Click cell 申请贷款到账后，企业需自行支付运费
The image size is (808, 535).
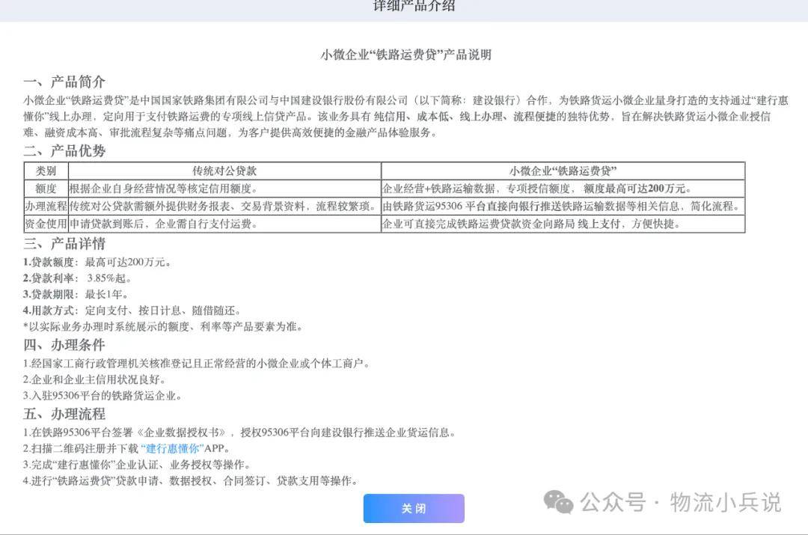pyautogui.click(x=224, y=224)
